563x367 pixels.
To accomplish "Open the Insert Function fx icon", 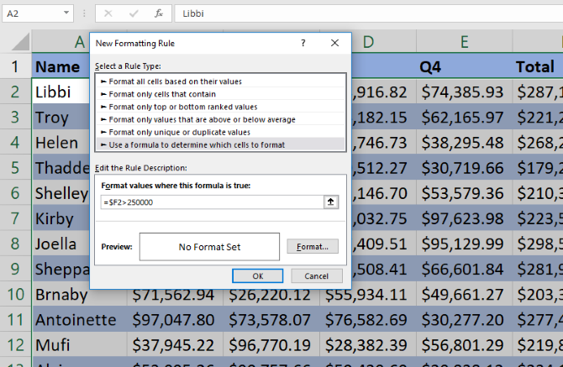I will pos(158,13).
